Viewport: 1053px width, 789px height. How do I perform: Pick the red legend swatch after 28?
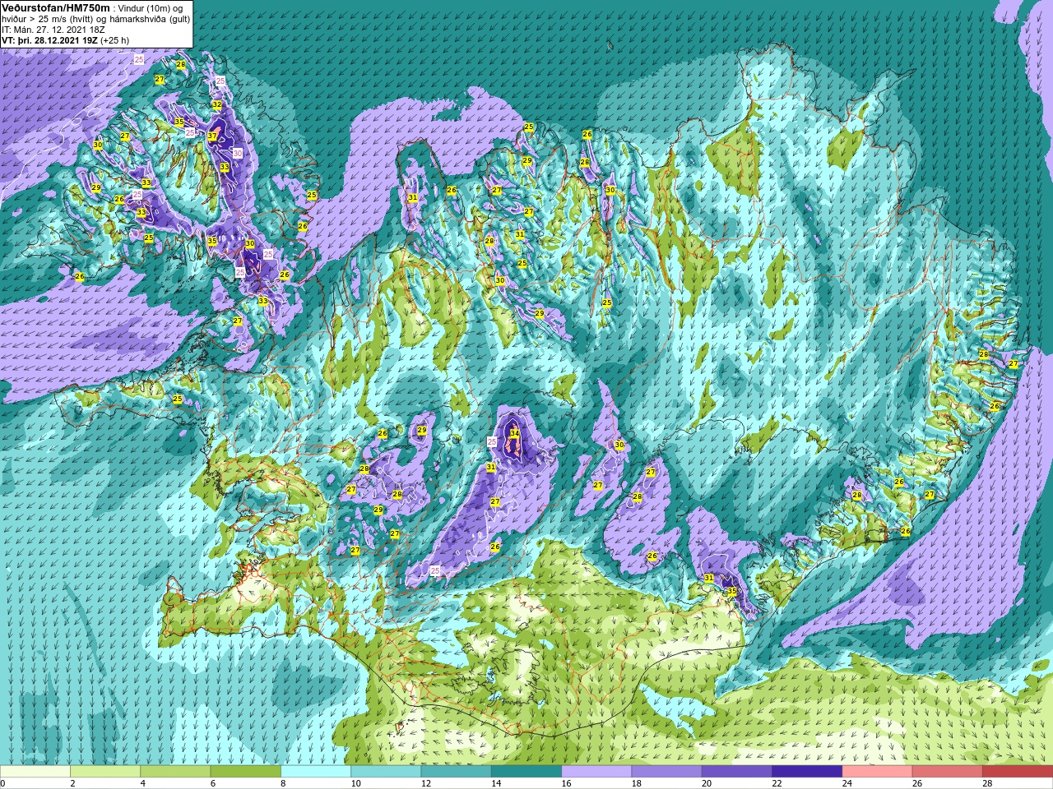coord(1018,772)
